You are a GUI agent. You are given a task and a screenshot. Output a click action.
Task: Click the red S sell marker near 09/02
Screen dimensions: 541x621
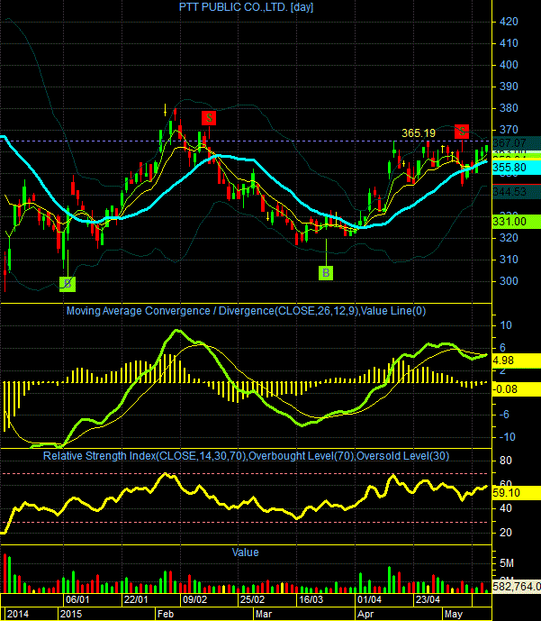(x=209, y=118)
